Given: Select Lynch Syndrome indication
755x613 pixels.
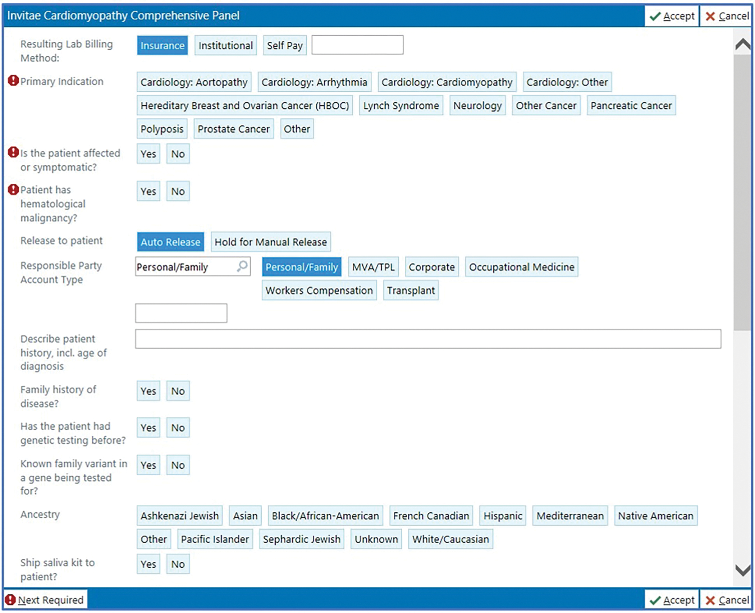Looking at the screenshot, I should coord(401,106).
